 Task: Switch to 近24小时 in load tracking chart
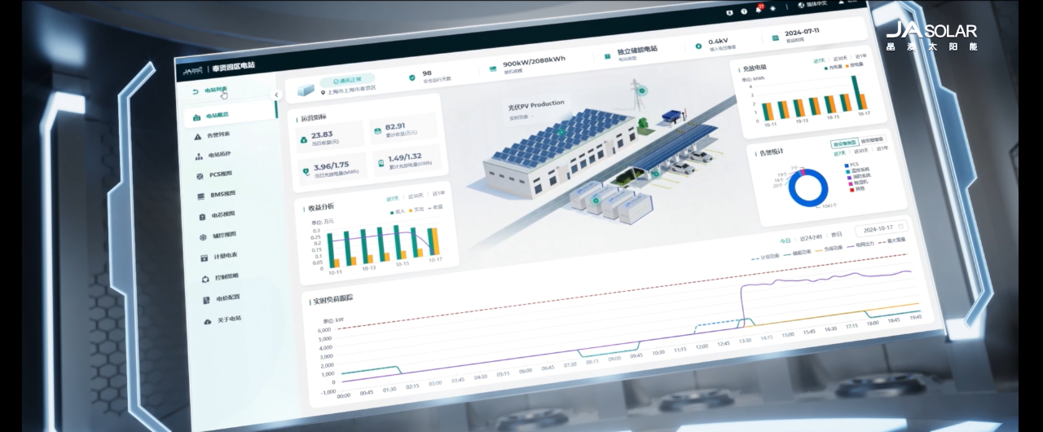coord(808,239)
